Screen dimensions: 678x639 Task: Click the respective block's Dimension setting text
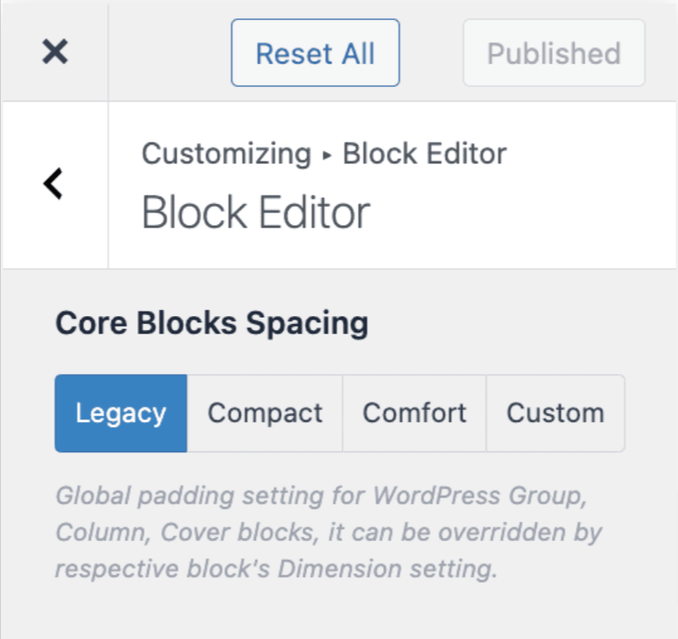(x=276, y=569)
